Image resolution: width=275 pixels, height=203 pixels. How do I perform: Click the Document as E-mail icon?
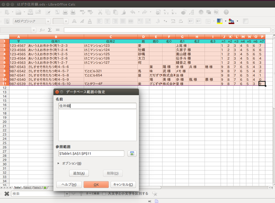click(x=38, y=12)
